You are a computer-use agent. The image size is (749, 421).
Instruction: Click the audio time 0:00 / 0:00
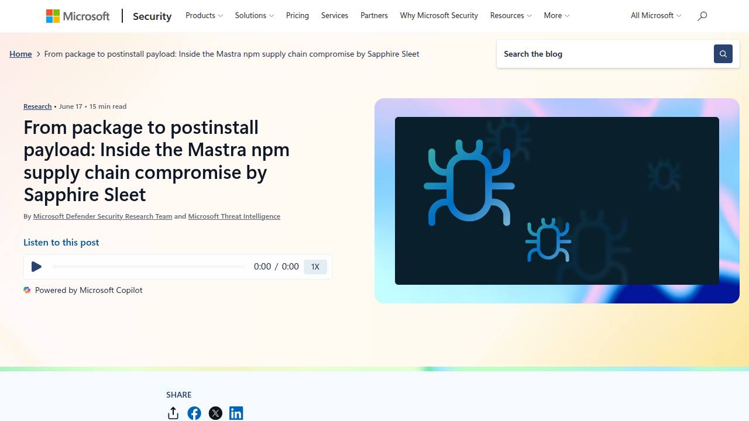[x=276, y=267]
